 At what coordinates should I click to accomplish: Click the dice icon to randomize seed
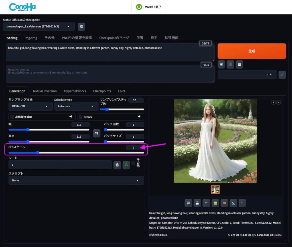[x=117, y=165]
